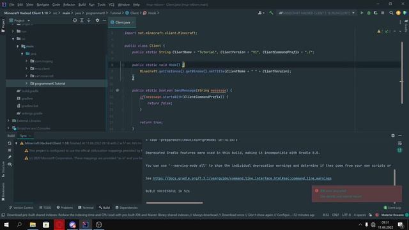Open Search Everywhere magnifier

pos(391,13)
